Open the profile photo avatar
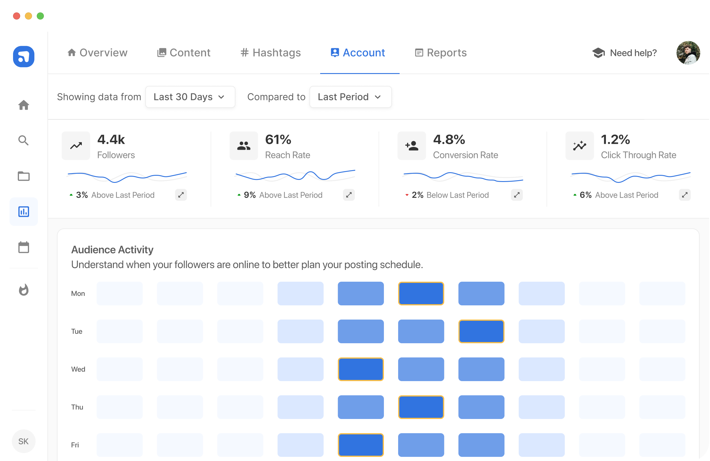Screen dimensions: 710x461 click(688, 53)
